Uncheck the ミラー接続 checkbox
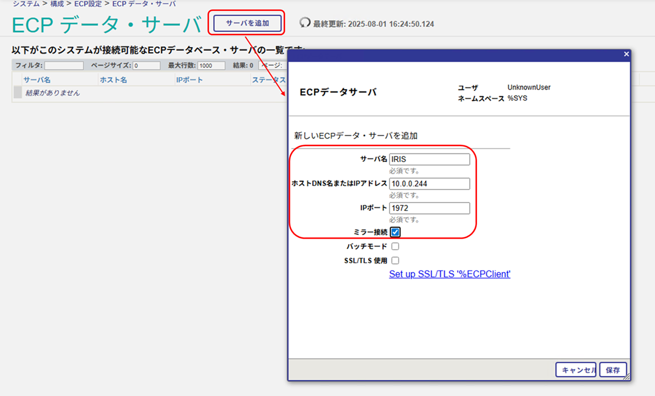Viewport: 655px width, 396px height. (x=395, y=232)
